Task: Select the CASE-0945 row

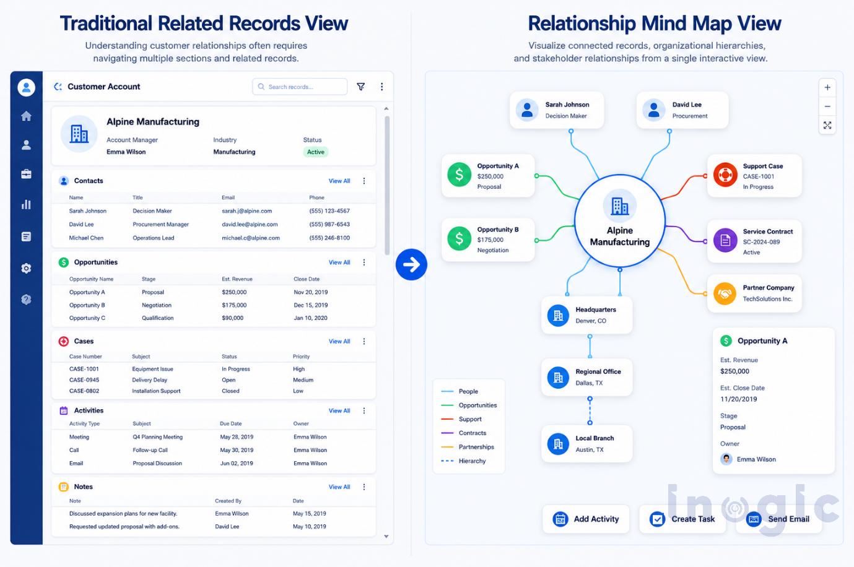Action: point(214,380)
